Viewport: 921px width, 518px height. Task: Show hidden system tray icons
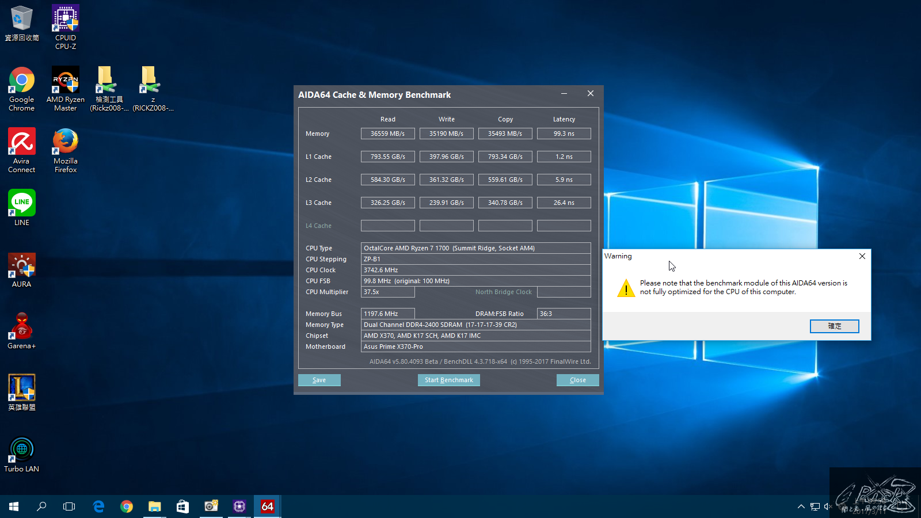click(x=801, y=506)
